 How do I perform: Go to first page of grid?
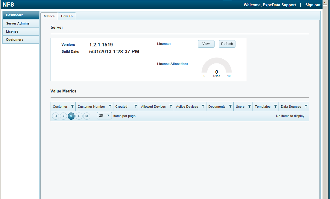56,116
